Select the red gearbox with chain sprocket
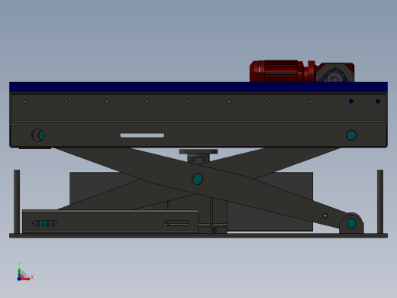 point(335,73)
